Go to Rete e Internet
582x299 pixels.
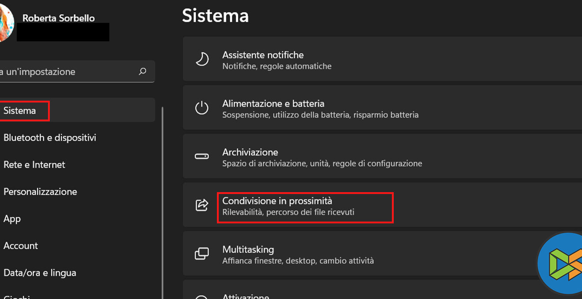pos(34,164)
